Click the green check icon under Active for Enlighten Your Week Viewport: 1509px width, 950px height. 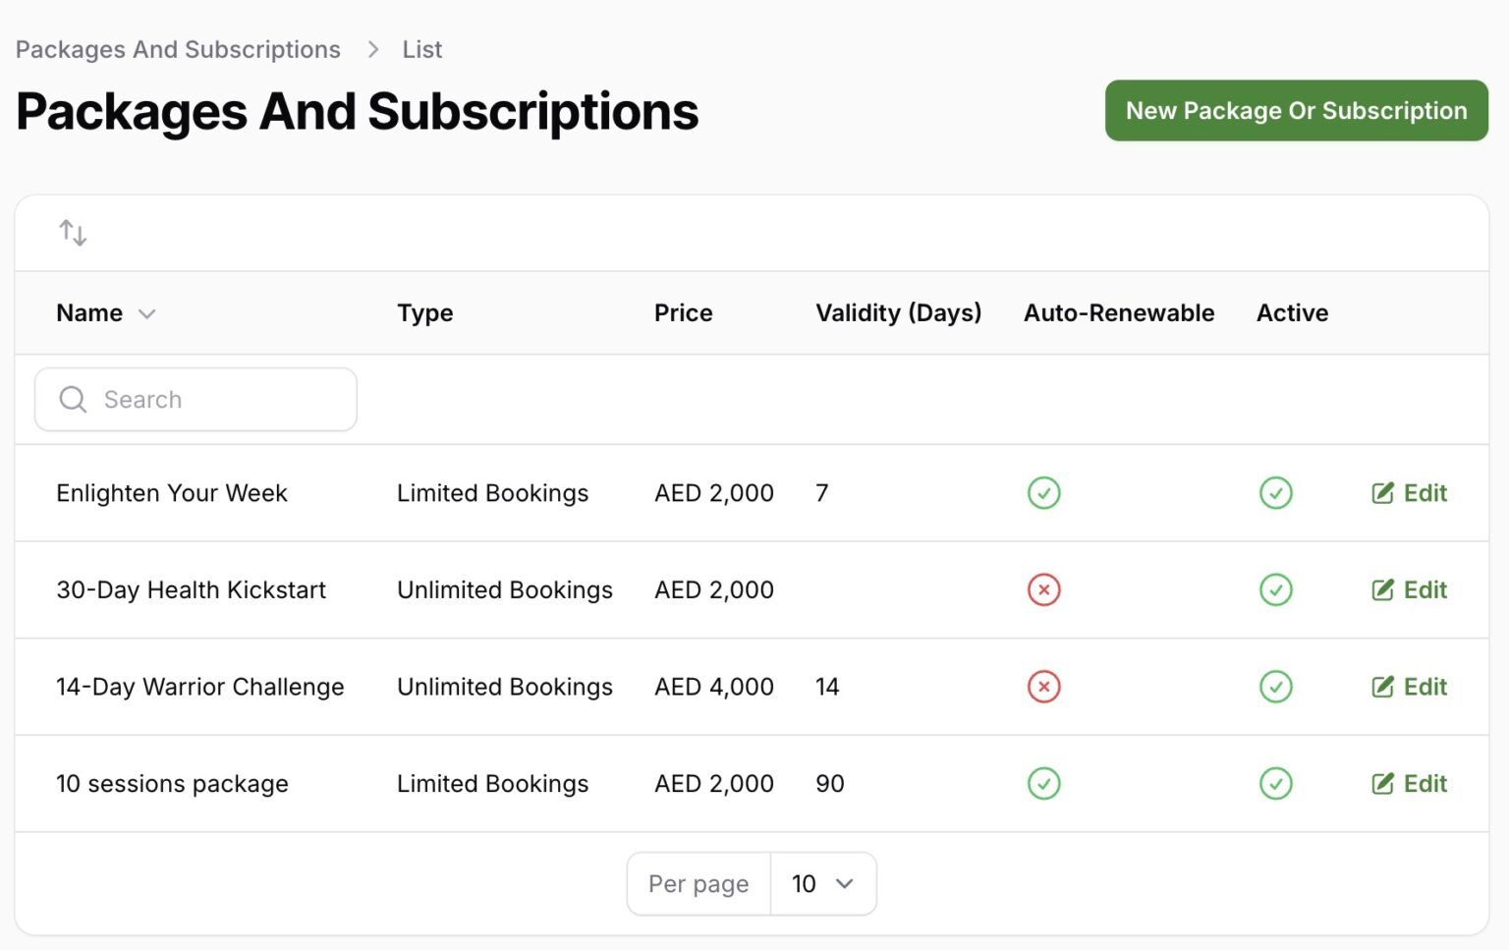tap(1275, 492)
